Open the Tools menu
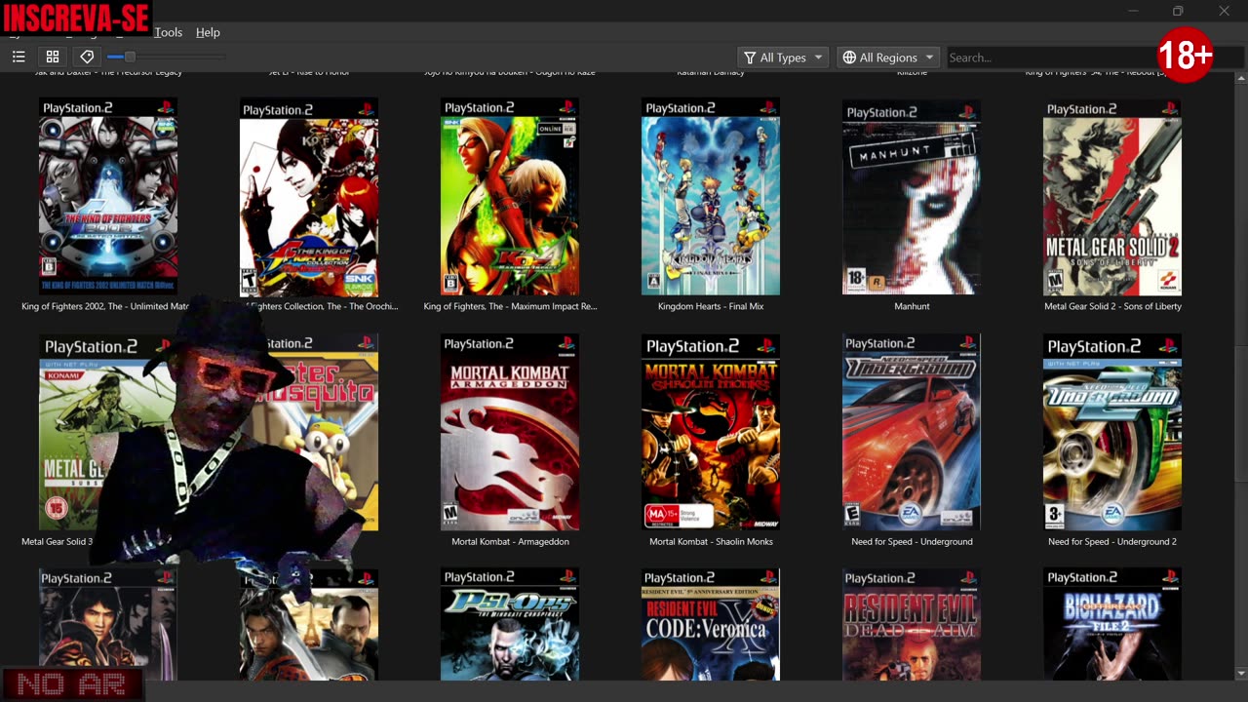1248x702 pixels. (x=168, y=32)
